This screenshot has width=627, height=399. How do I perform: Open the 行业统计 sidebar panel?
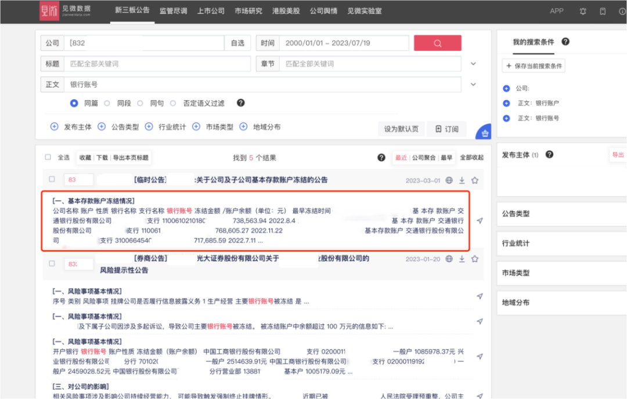tap(562, 243)
